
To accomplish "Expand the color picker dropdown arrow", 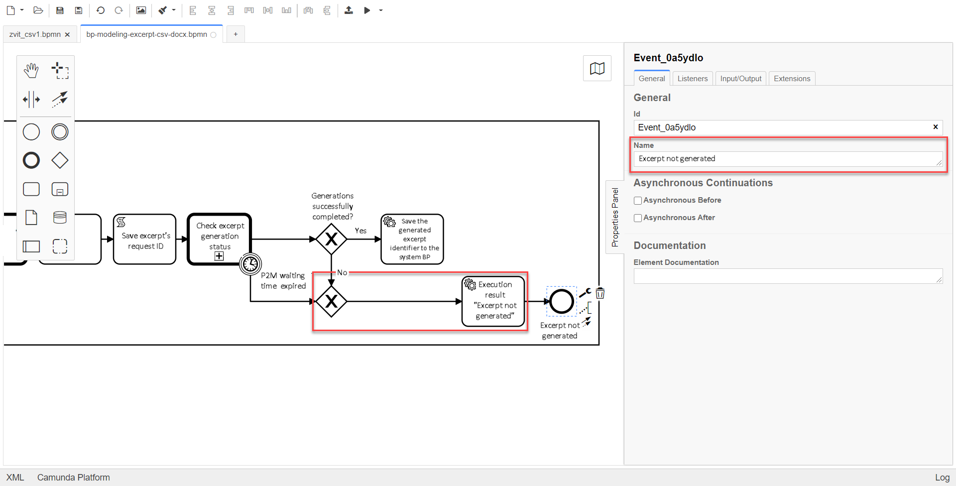I will 174,10.
